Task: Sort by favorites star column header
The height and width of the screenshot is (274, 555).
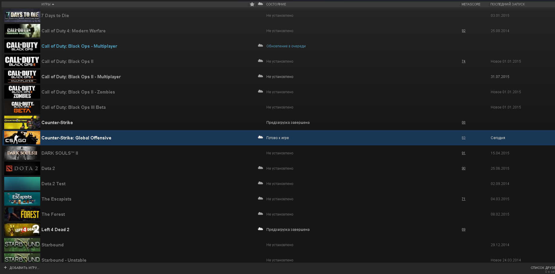Action: (x=252, y=4)
